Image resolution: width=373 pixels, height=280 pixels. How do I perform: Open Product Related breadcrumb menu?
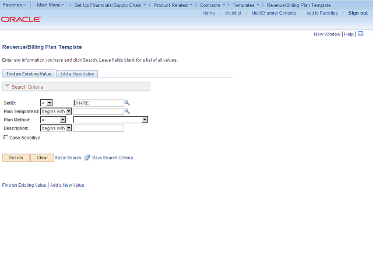coord(173,5)
